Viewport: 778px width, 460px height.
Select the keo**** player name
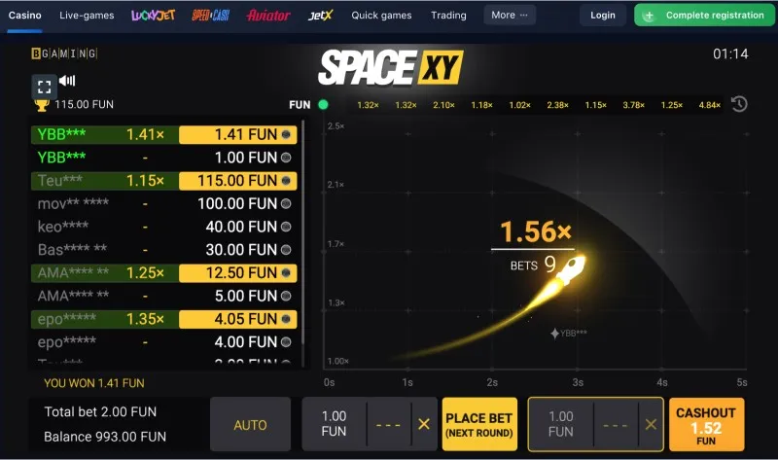(63, 227)
